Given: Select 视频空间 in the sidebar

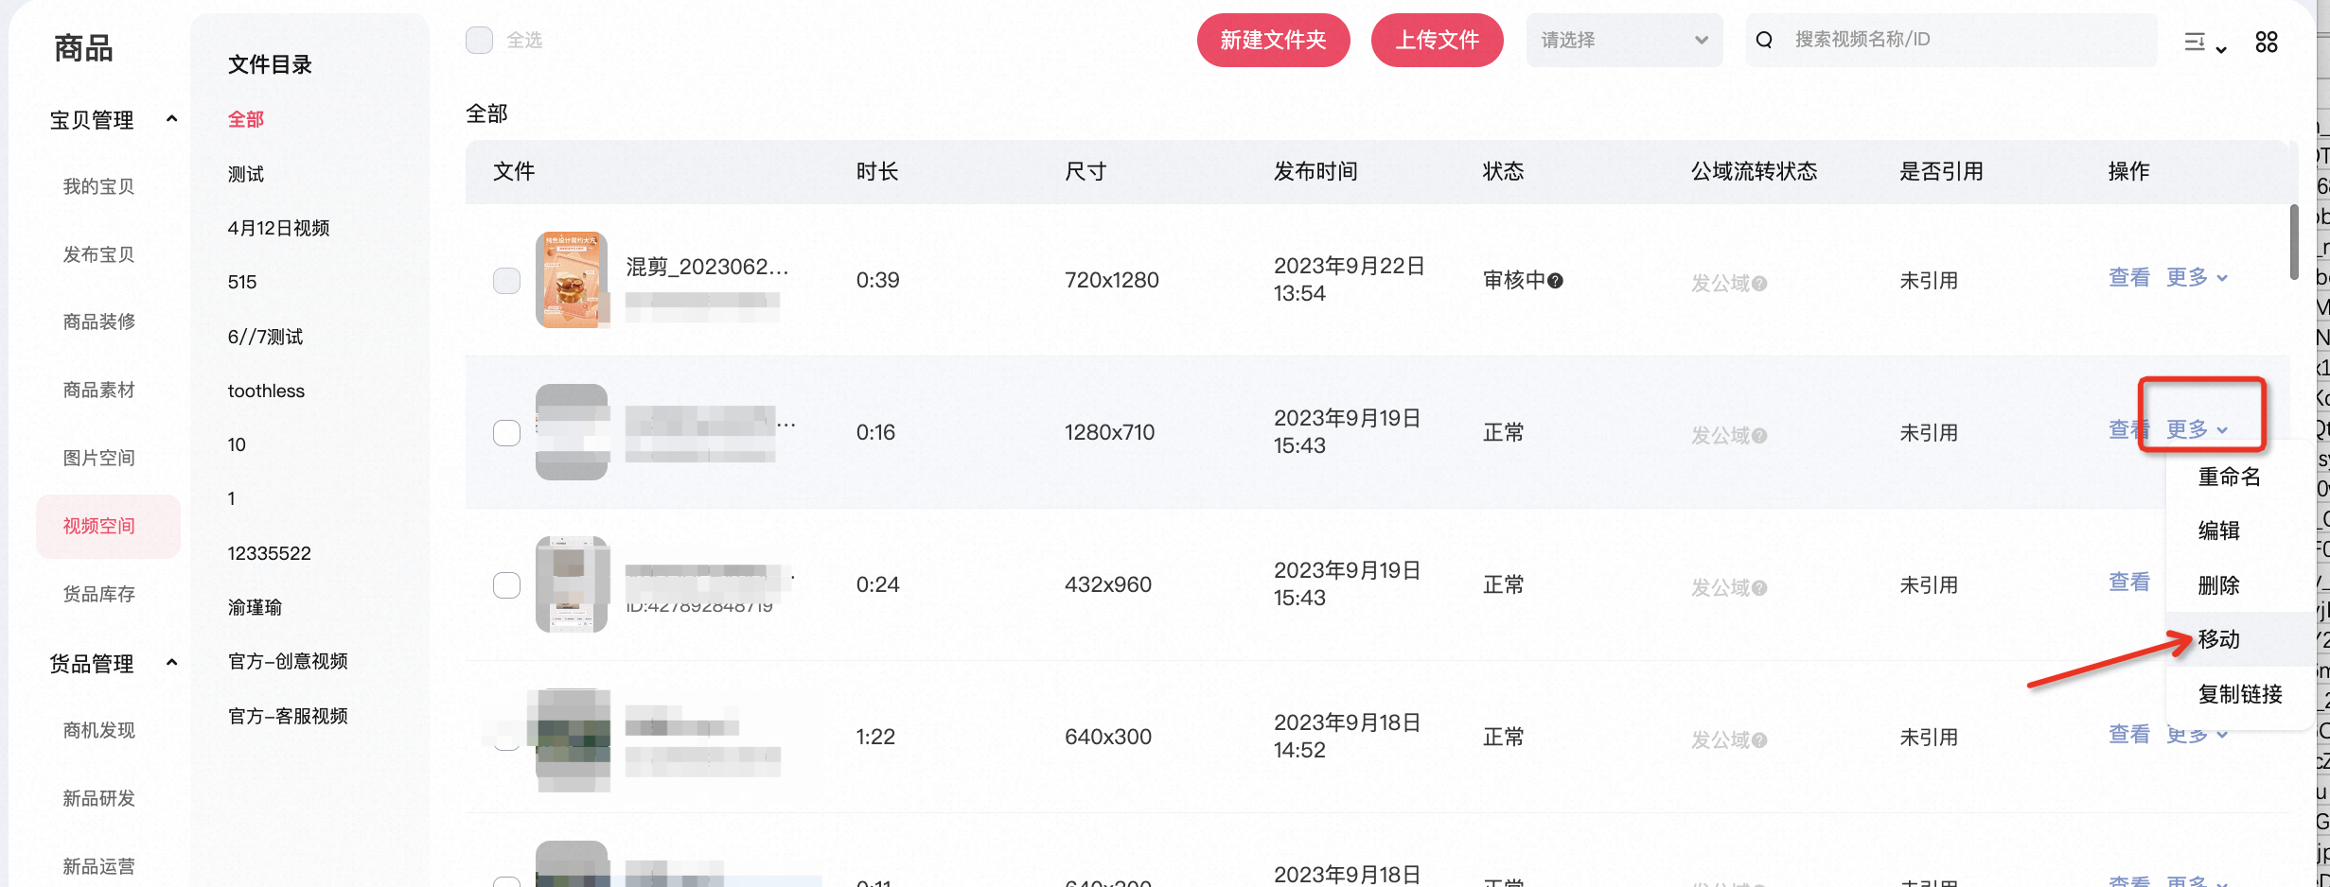Looking at the screenshot, I should click(108, 526).
